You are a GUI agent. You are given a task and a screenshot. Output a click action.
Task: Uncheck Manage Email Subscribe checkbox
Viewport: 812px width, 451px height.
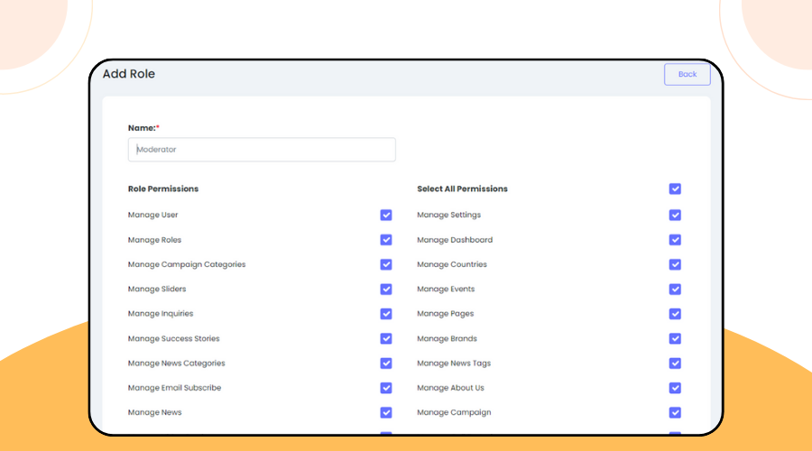tap(386, 388)
